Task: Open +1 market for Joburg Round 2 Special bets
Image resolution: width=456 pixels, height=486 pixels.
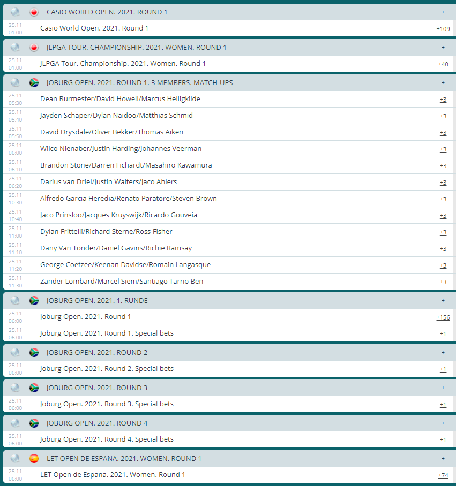Action: (443, 369)
